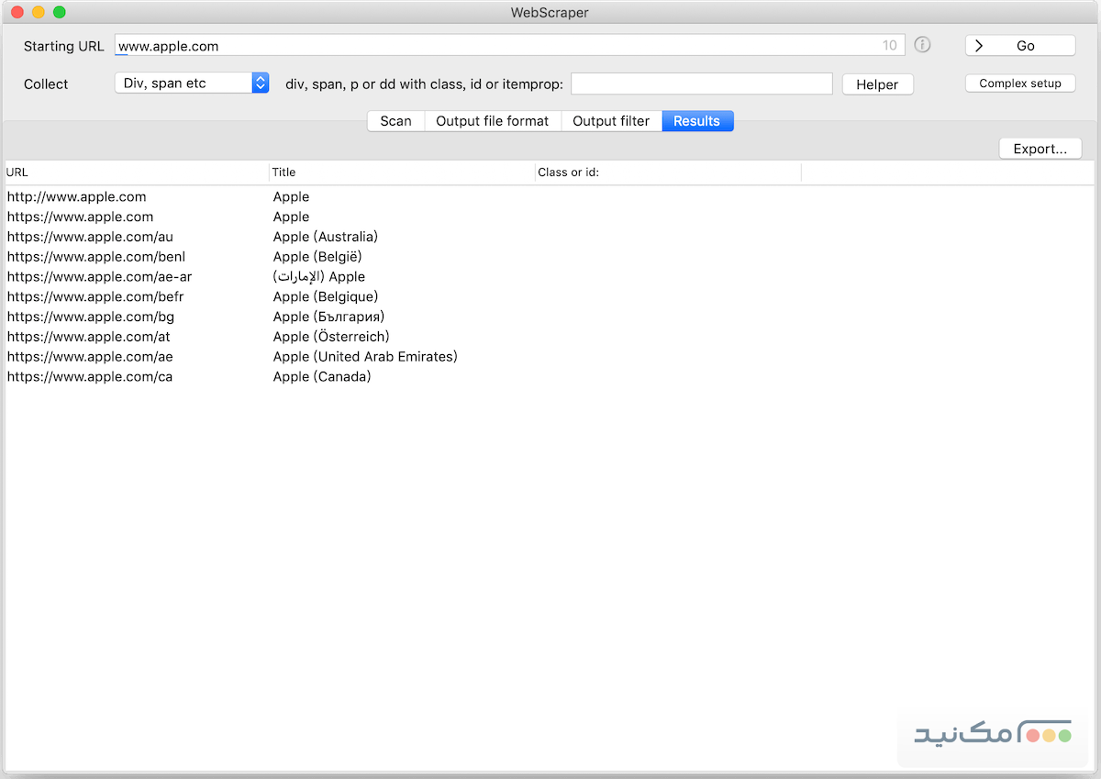The image size is (1101, 779).
Task: Click the Export... button
Action: click(1040, 149)
